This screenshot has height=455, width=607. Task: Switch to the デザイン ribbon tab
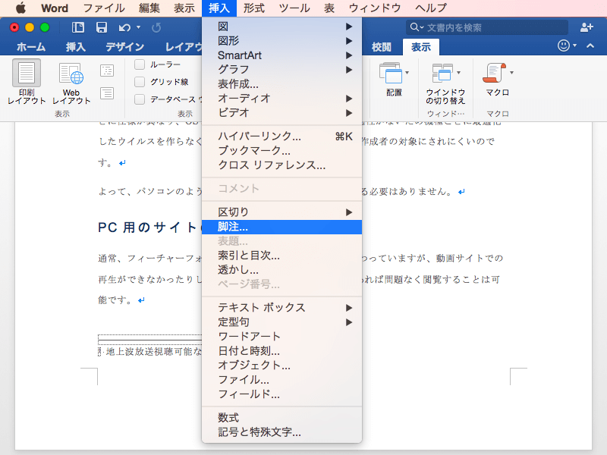tap(125, 47)
